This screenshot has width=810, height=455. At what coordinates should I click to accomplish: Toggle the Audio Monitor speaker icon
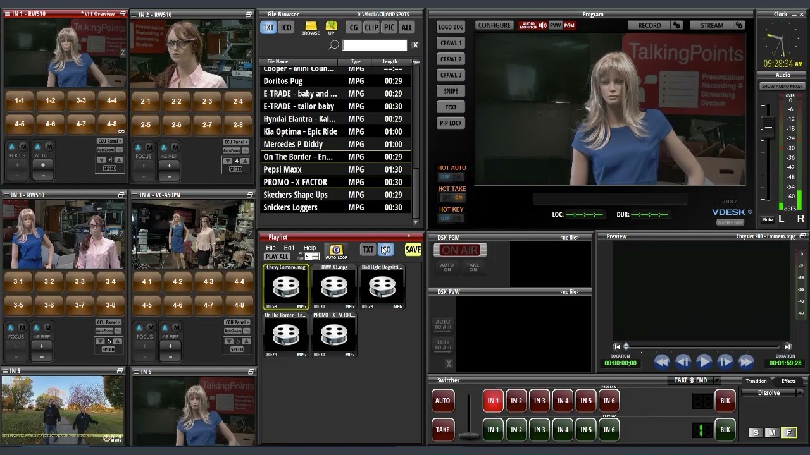pos(542,25)
